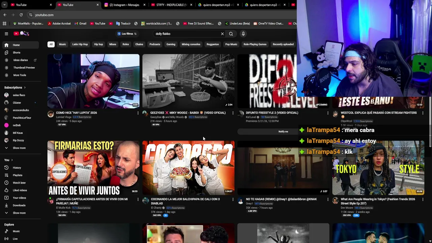Open the site info icon in address bar

coord(31,15)
